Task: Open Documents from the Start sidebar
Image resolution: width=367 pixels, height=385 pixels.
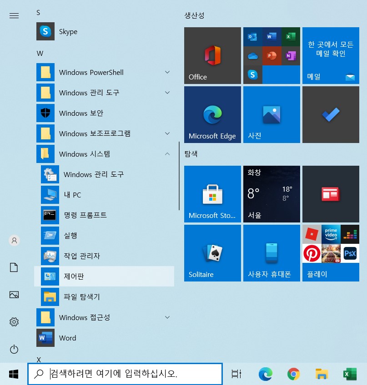Action: [x=14, y=267]
